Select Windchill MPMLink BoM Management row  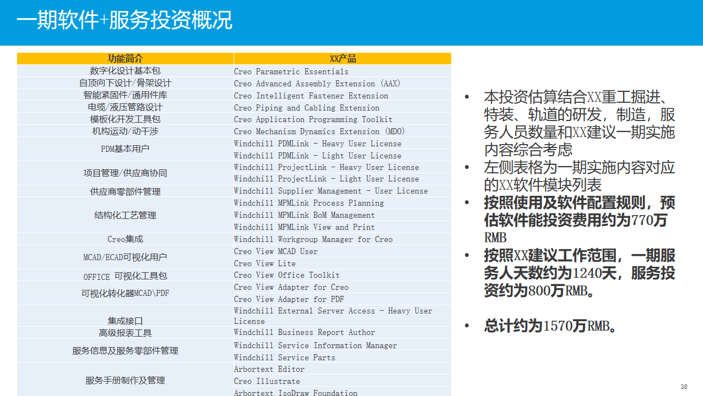pyautogui.click(x=342, y=215)
